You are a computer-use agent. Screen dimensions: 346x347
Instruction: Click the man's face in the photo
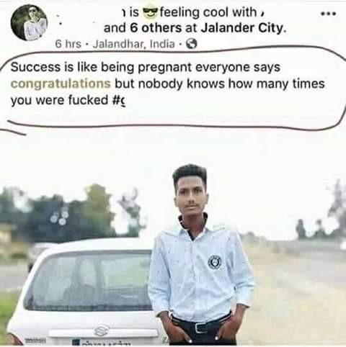[x=191, y=196]
